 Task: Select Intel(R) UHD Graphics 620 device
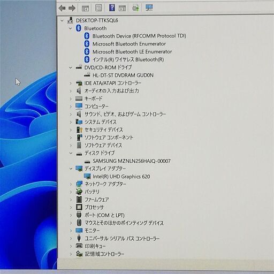click(121, 177)
